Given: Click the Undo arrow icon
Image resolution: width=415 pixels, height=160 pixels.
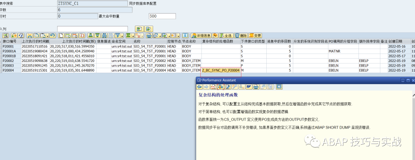Looking at the screenshot, I should (53, 35).
